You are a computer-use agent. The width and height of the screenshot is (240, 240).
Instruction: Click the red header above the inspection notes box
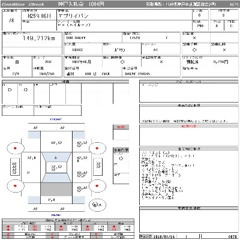[188, 126]
